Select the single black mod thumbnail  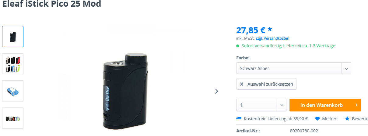(x=13, y=37)
